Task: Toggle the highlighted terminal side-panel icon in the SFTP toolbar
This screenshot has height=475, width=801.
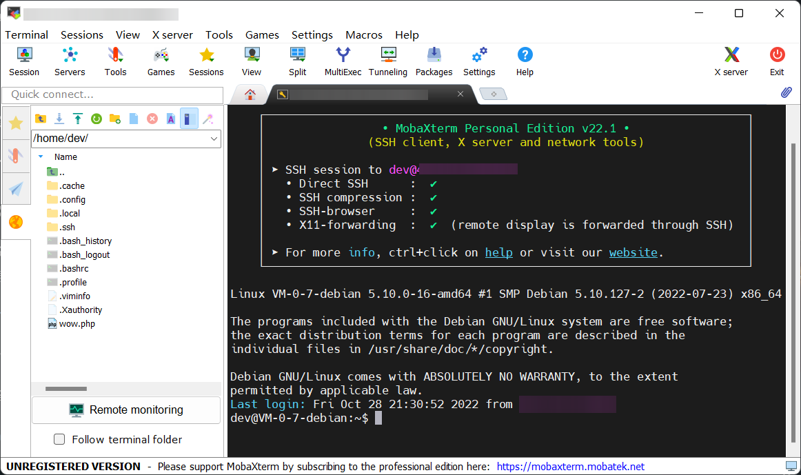Action: (x=189, y=119)
